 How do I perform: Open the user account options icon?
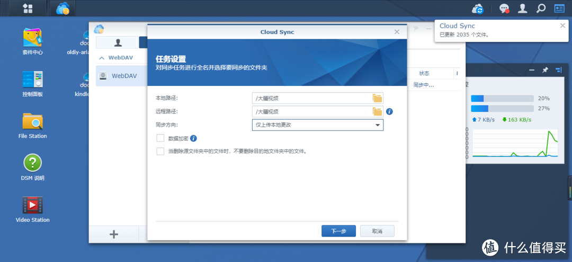tap(523, 8)
